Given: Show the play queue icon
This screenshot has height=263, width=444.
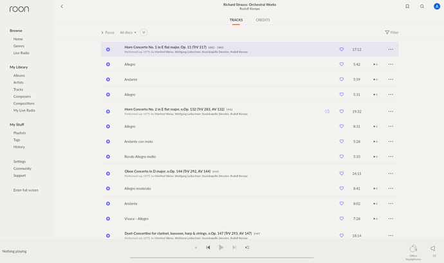Looking at the screenshot, I should coord(247,248).
